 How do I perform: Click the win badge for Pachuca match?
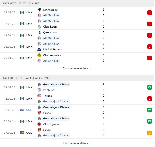[x=150, y=87]
